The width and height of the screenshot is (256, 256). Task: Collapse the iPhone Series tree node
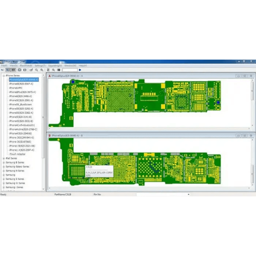point(3,75)
